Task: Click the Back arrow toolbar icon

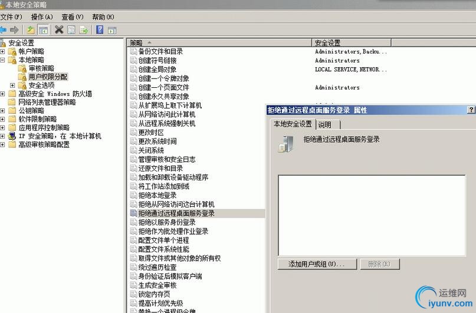Action: tap(3, 29)
